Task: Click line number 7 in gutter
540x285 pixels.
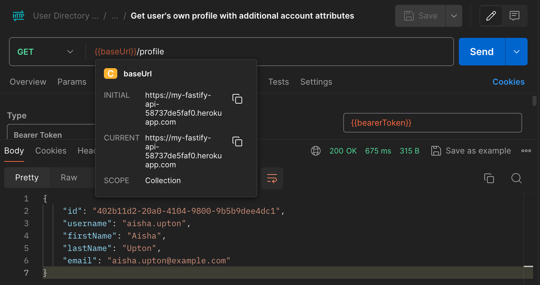Action: pyautogui.click(x=26, y=273)
